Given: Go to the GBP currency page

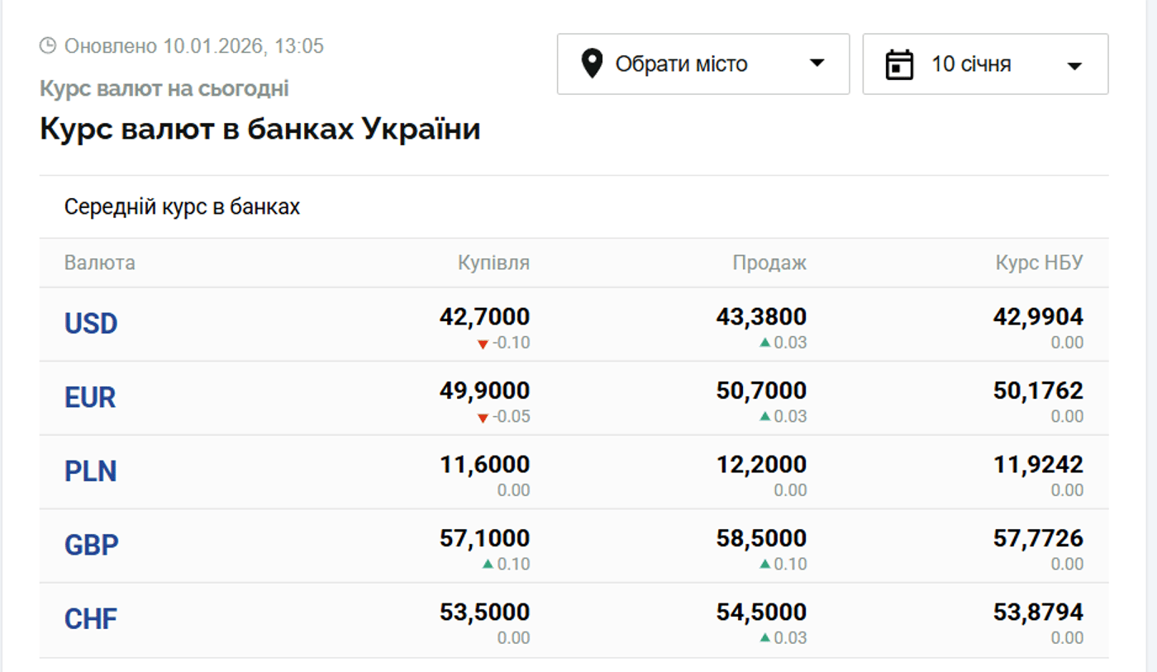Looking at the screenshot, I should tap(92, 545).
